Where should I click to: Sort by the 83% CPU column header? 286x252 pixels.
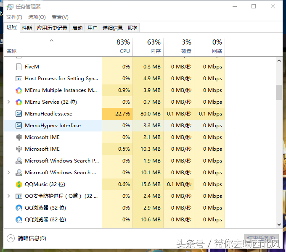click(x=117, y=47)
